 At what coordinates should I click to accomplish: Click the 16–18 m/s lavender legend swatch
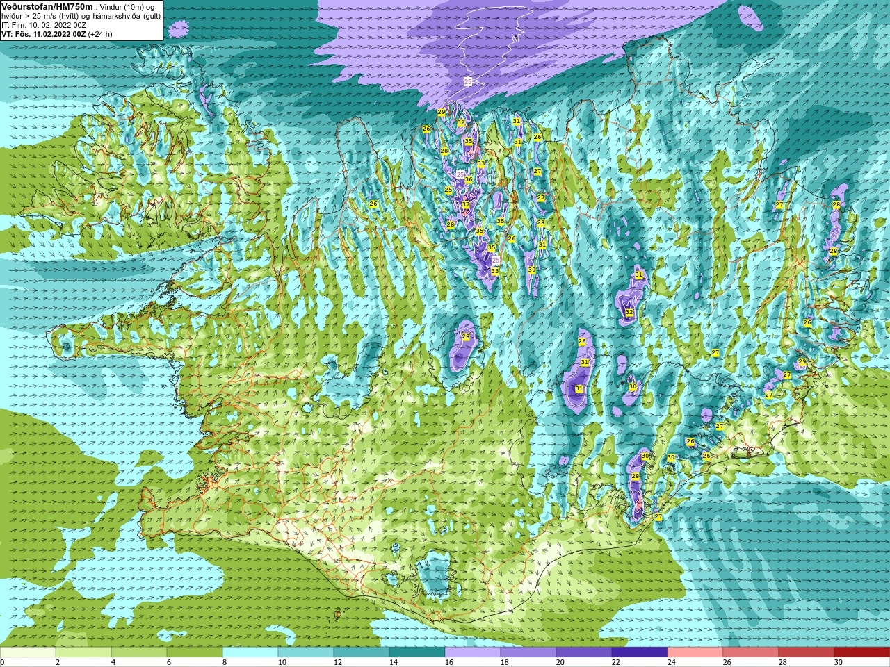click(x=473, y=652)
